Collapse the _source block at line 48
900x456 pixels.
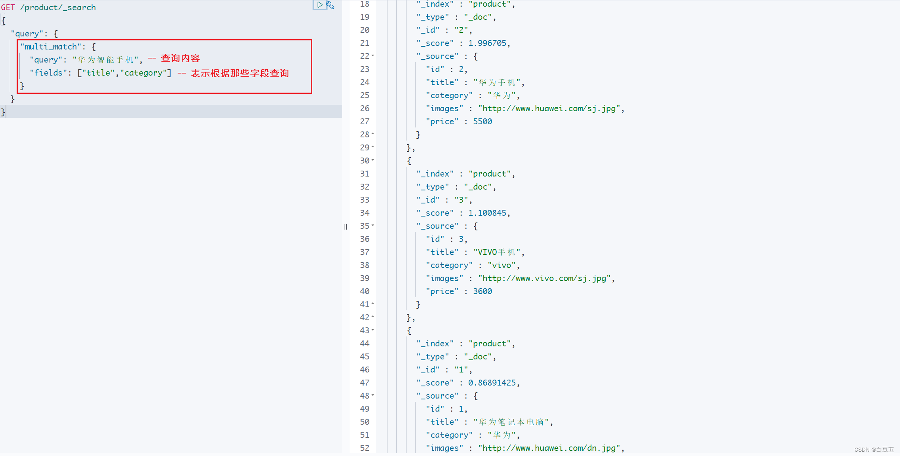[373, 395]
